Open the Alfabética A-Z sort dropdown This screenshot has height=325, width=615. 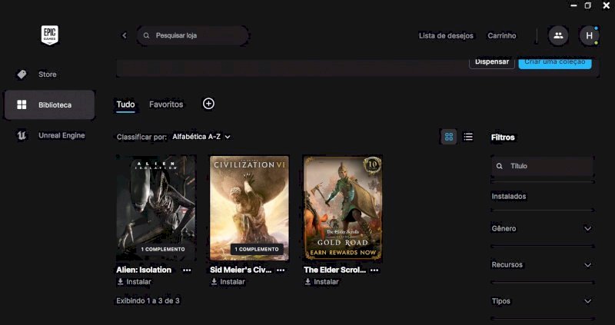pyautogui.click(x=201, y=137)
